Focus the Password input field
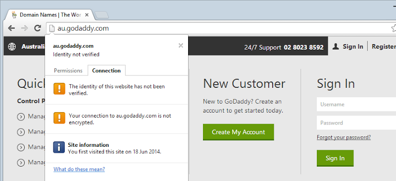The height and width of the screenshot is (181, 396). 356,123
